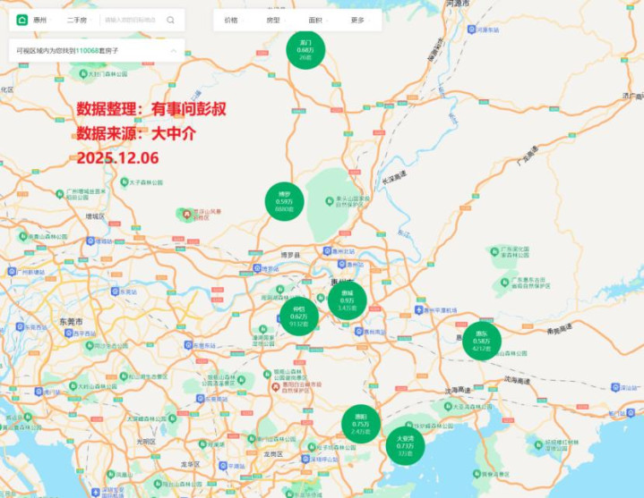Open the 面积 area filter
The height and width of the screenshot is (498, 644).
(317, 19)
